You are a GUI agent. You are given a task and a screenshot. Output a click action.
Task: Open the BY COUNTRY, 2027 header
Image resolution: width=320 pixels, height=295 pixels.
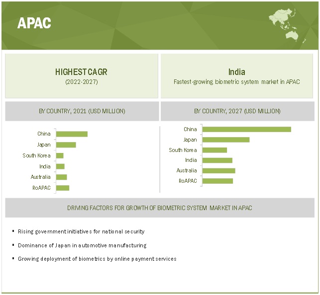[237, 111]
